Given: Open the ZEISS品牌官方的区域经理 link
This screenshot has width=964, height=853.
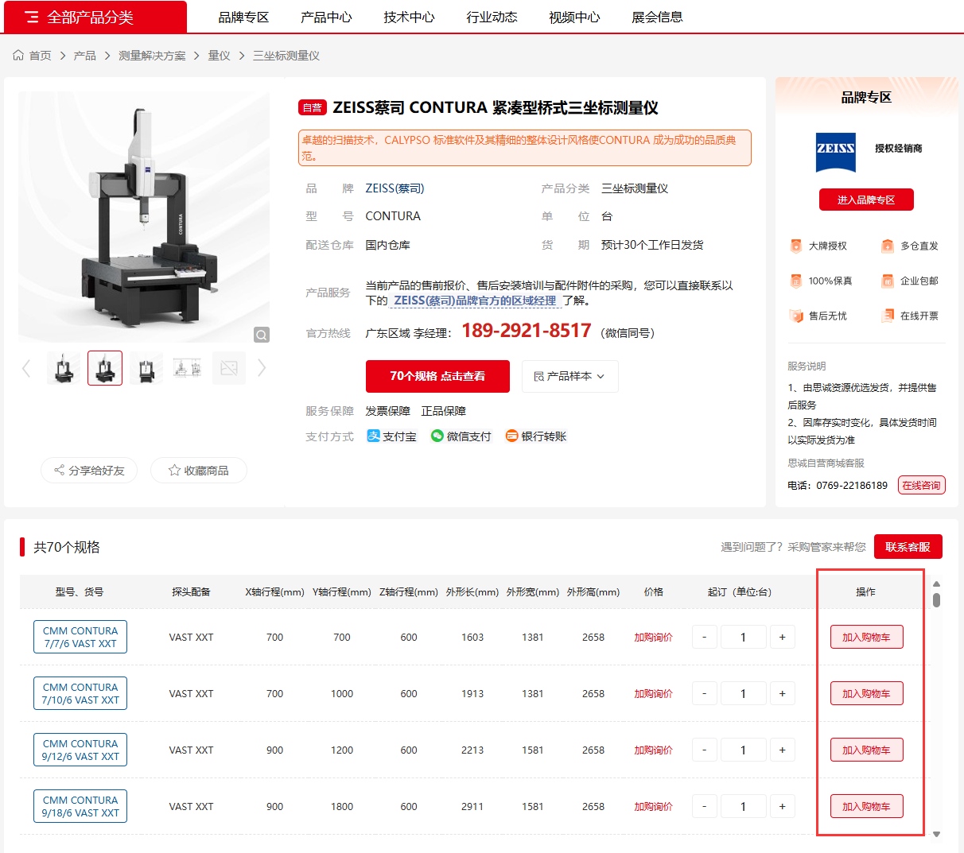Looking at the screenshot, I should click(475, 300).
